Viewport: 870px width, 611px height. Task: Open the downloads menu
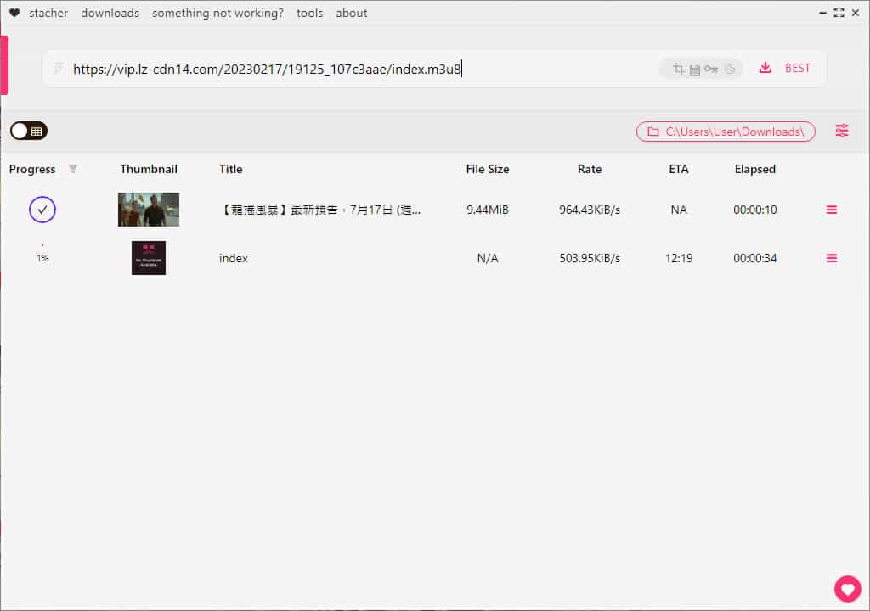tap(110, 13)
